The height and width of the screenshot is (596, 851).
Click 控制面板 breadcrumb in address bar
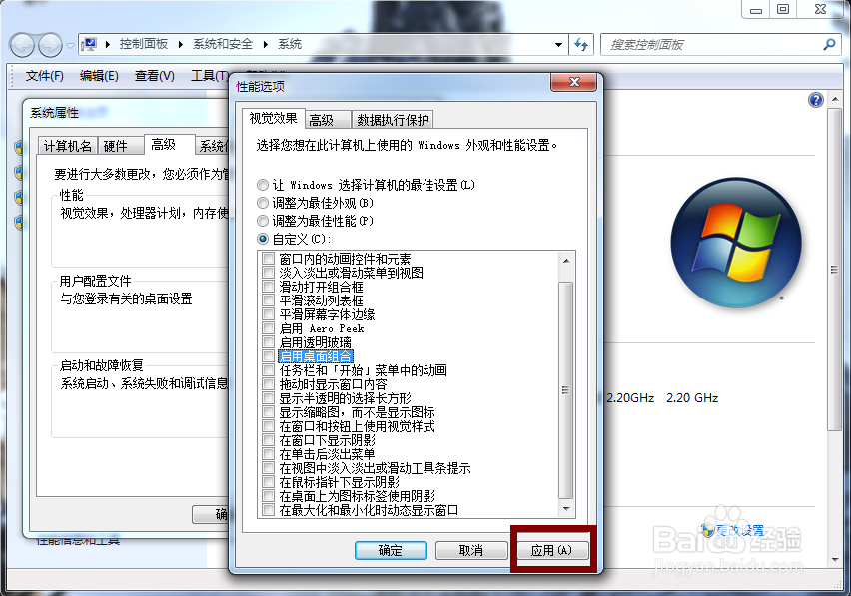144,44
